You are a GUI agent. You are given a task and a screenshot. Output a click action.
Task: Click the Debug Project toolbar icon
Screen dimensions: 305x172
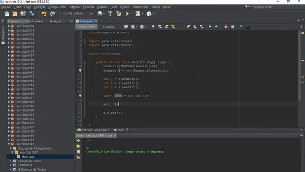point(138,14)
